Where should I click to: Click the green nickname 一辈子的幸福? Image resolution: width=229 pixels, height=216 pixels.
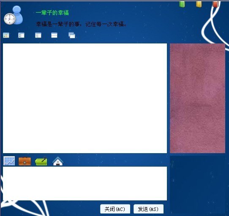click(x=52, y=13)
